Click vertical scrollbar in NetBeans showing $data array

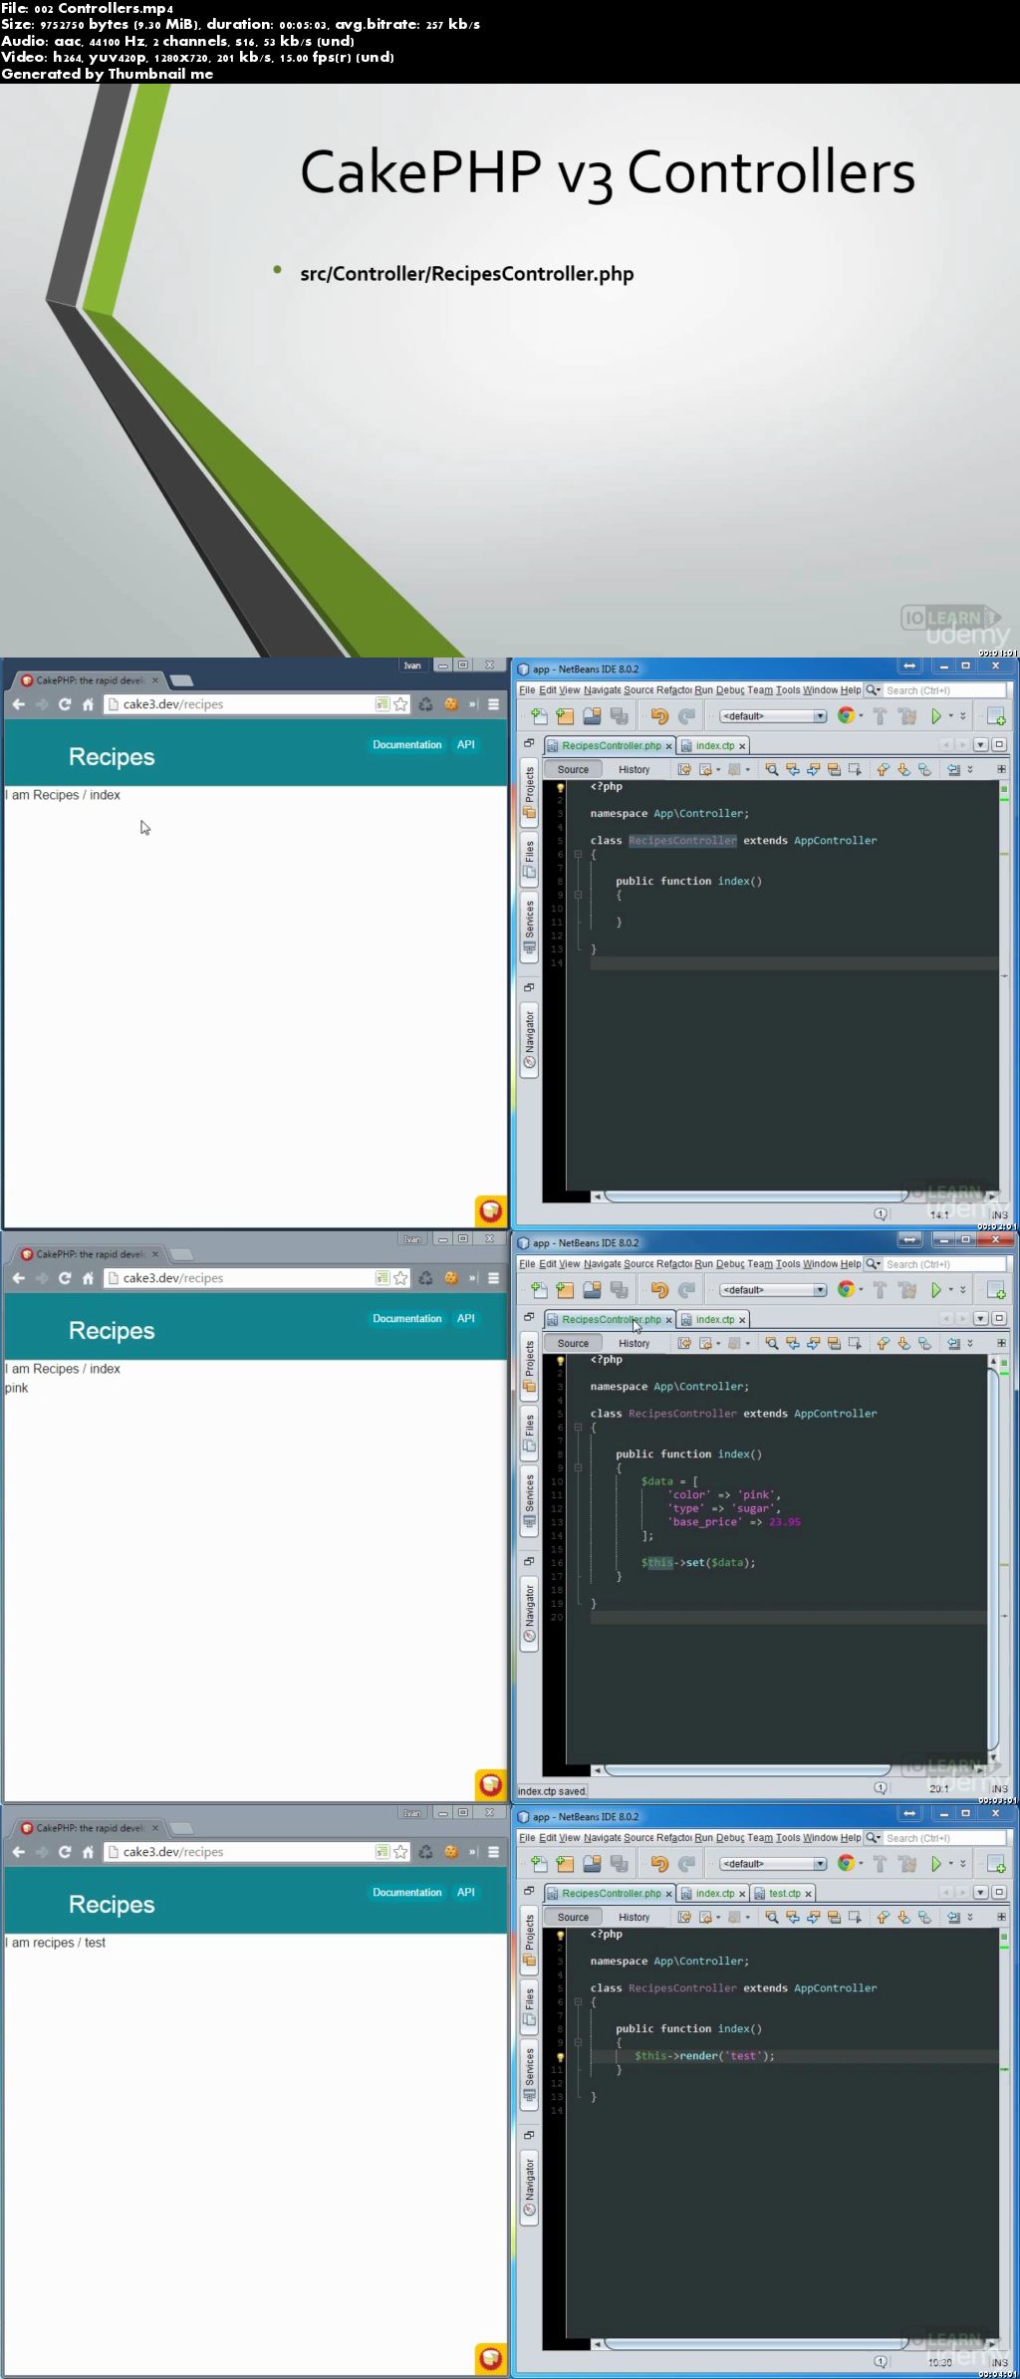993,1560
